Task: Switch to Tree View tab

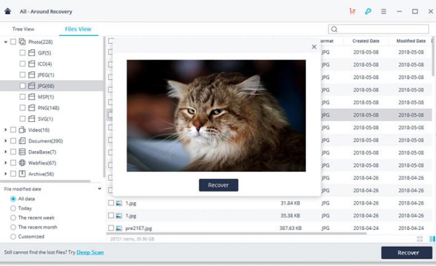Action: 23,29
